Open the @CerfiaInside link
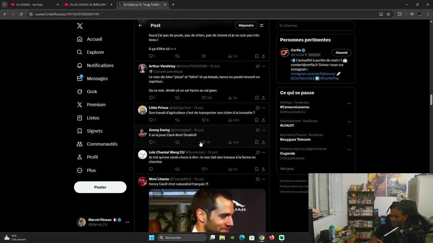The image size is (433, 243). [x=302, y=78]
